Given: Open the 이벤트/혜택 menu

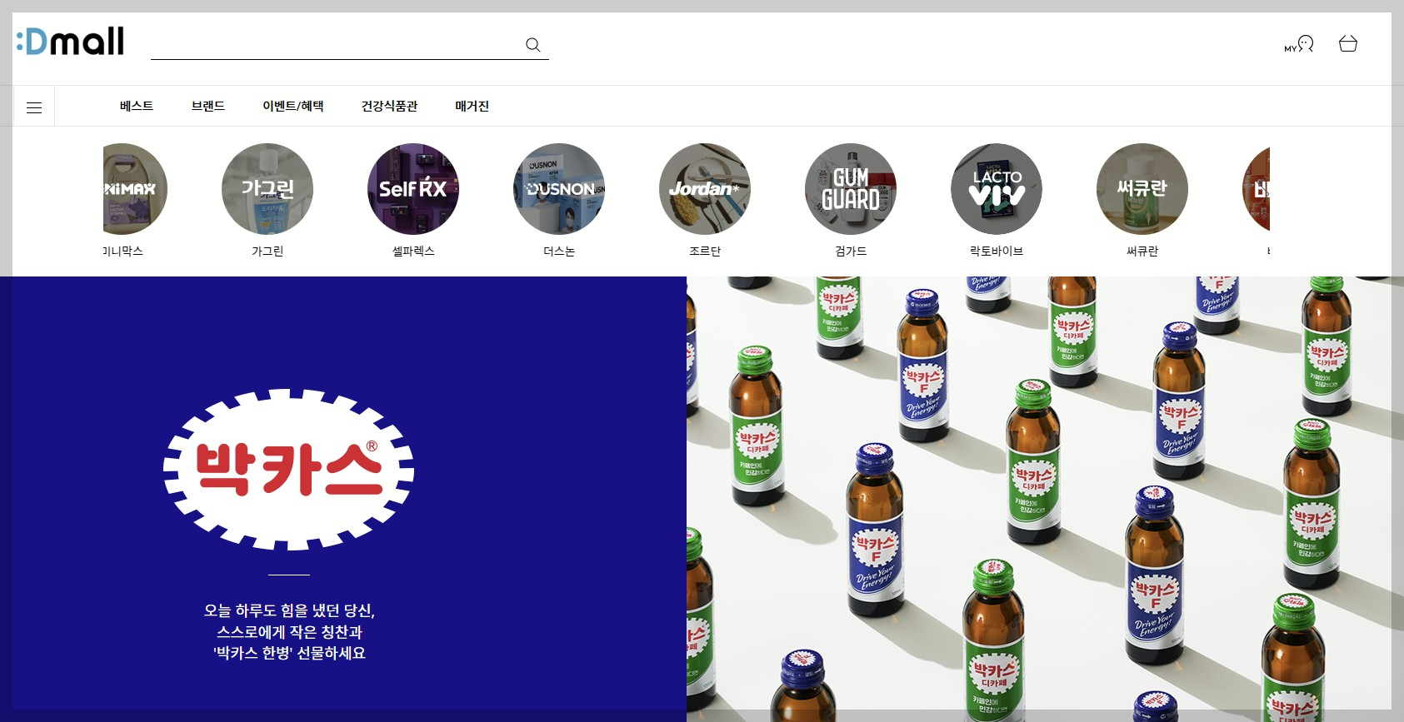Looking at the screenshot, I should [293, 106].
